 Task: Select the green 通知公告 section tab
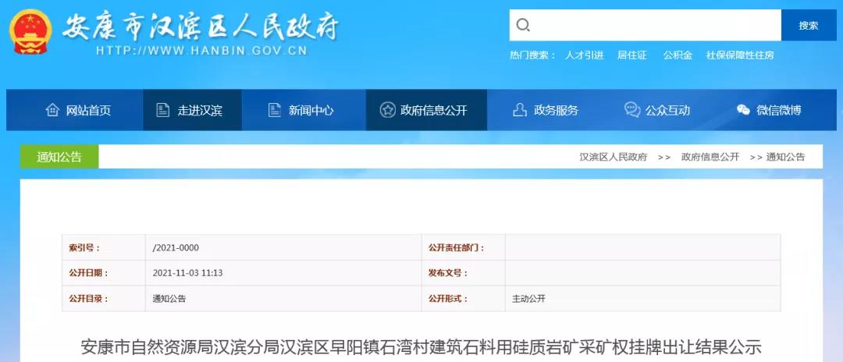click(x=59, y=157)
